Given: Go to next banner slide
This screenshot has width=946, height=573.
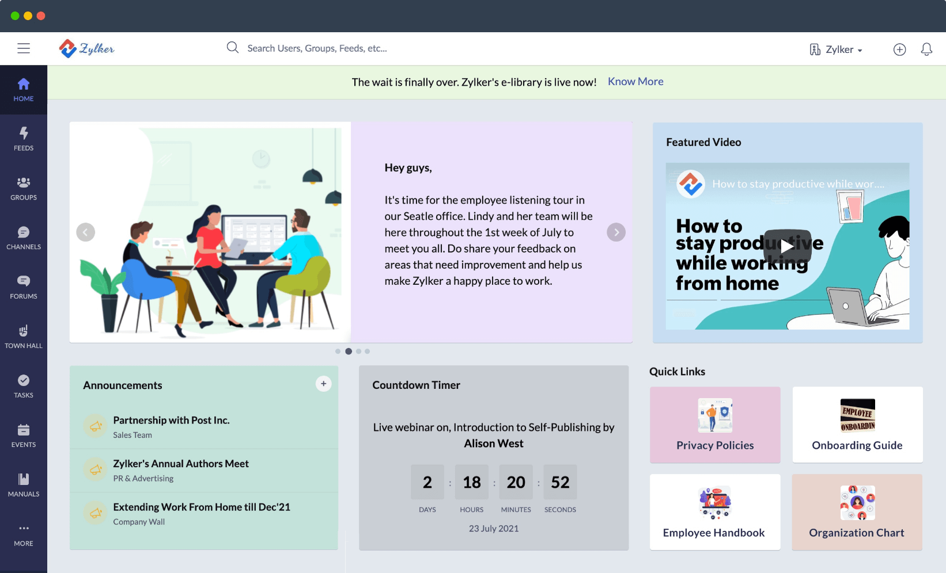Looking at the screenshot, I should point(616,232).
